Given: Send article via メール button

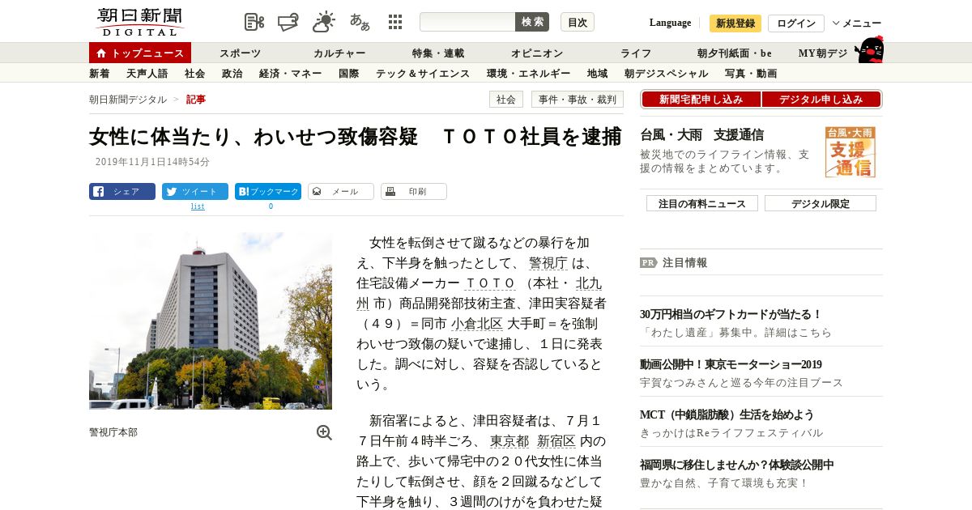Looking at the screenshot, I should [x=341, y=192].
